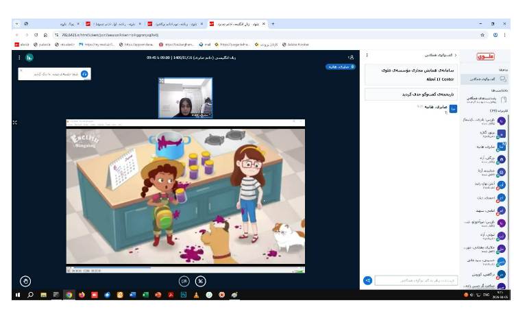Screen dimensions: 514x329
Task: Open the red PDF reader icon in the taskbar
Action: click(x=171, y=295)
